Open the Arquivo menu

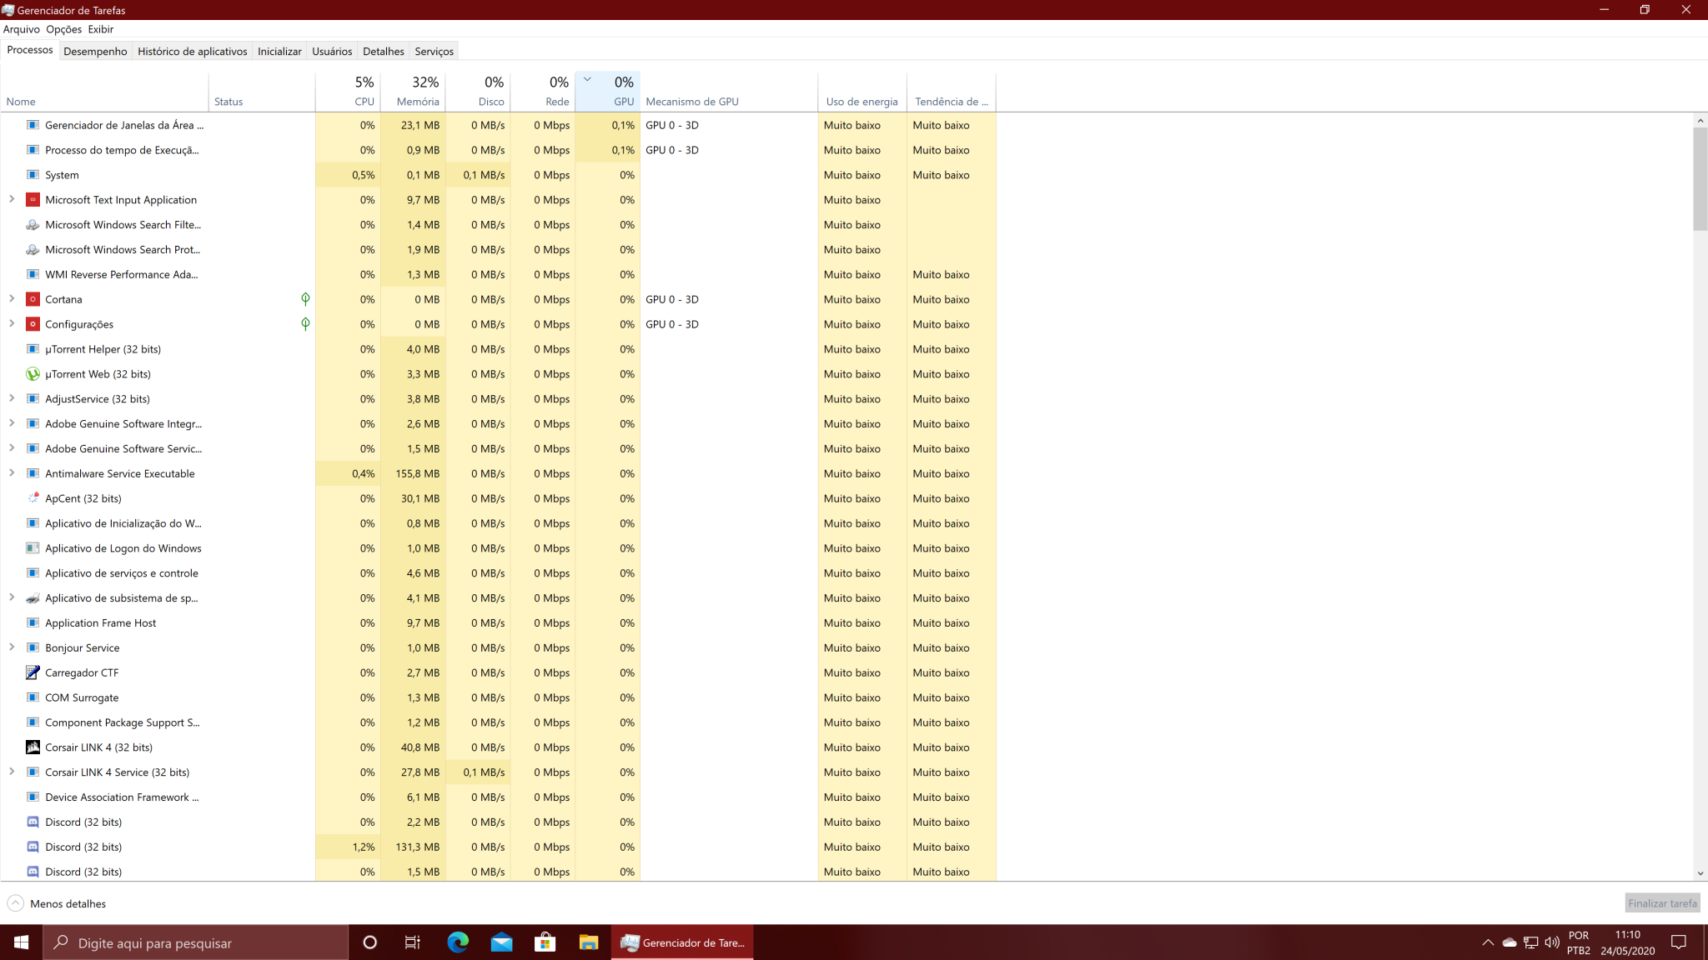tap(21, 29)
